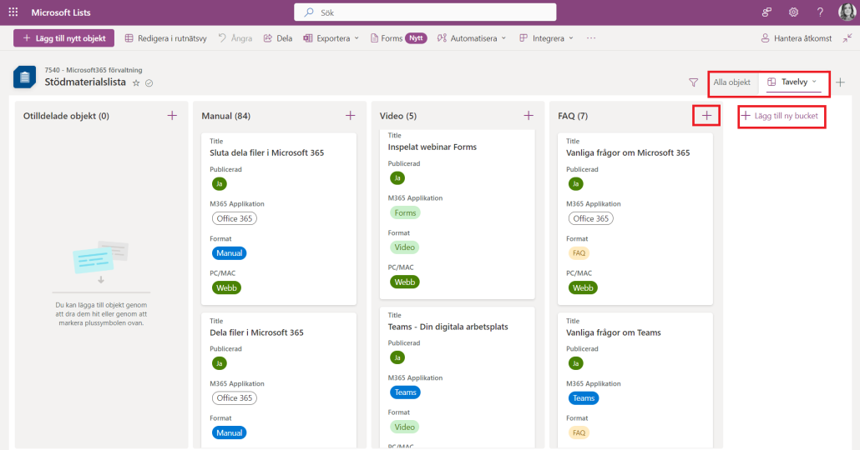Click the Microsoft Lists title
Image resolution: width=860 pixels, height=450 pixels.
pyautogui.click(x=61, y=12)
